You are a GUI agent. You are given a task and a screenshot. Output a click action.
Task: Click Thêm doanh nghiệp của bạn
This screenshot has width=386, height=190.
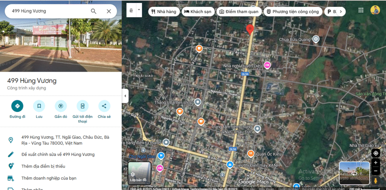[x=49, y=178]
